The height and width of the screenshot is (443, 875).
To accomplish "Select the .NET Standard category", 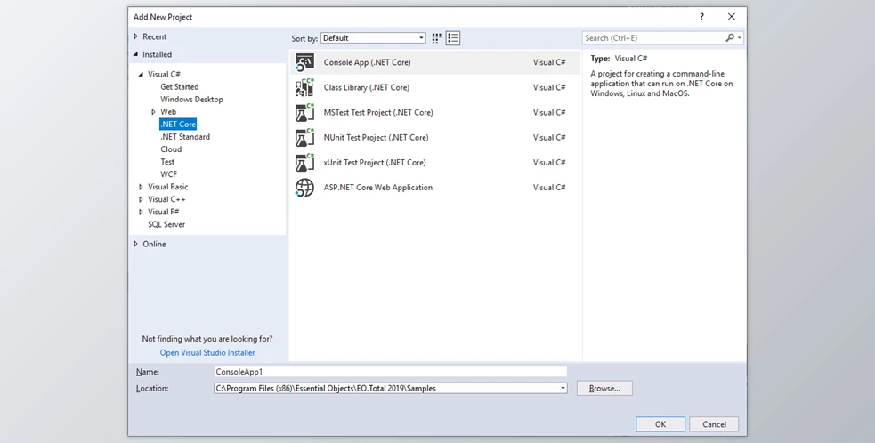I will pyautogui.click(x=185, y=137).
